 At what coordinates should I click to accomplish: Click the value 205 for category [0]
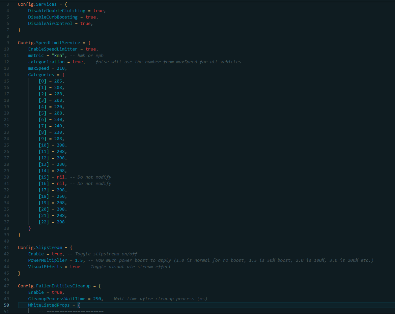point(58,81)
